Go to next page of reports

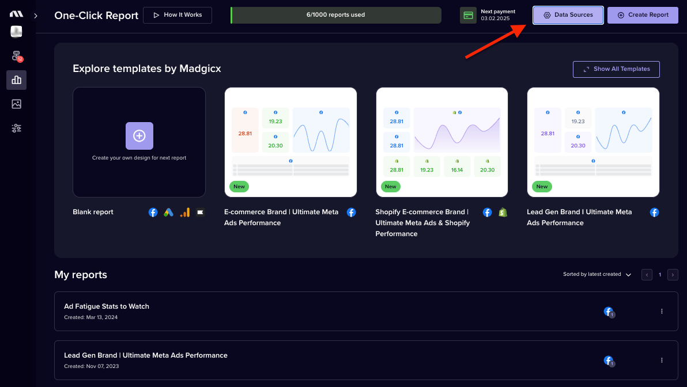[x=673, y=275]
